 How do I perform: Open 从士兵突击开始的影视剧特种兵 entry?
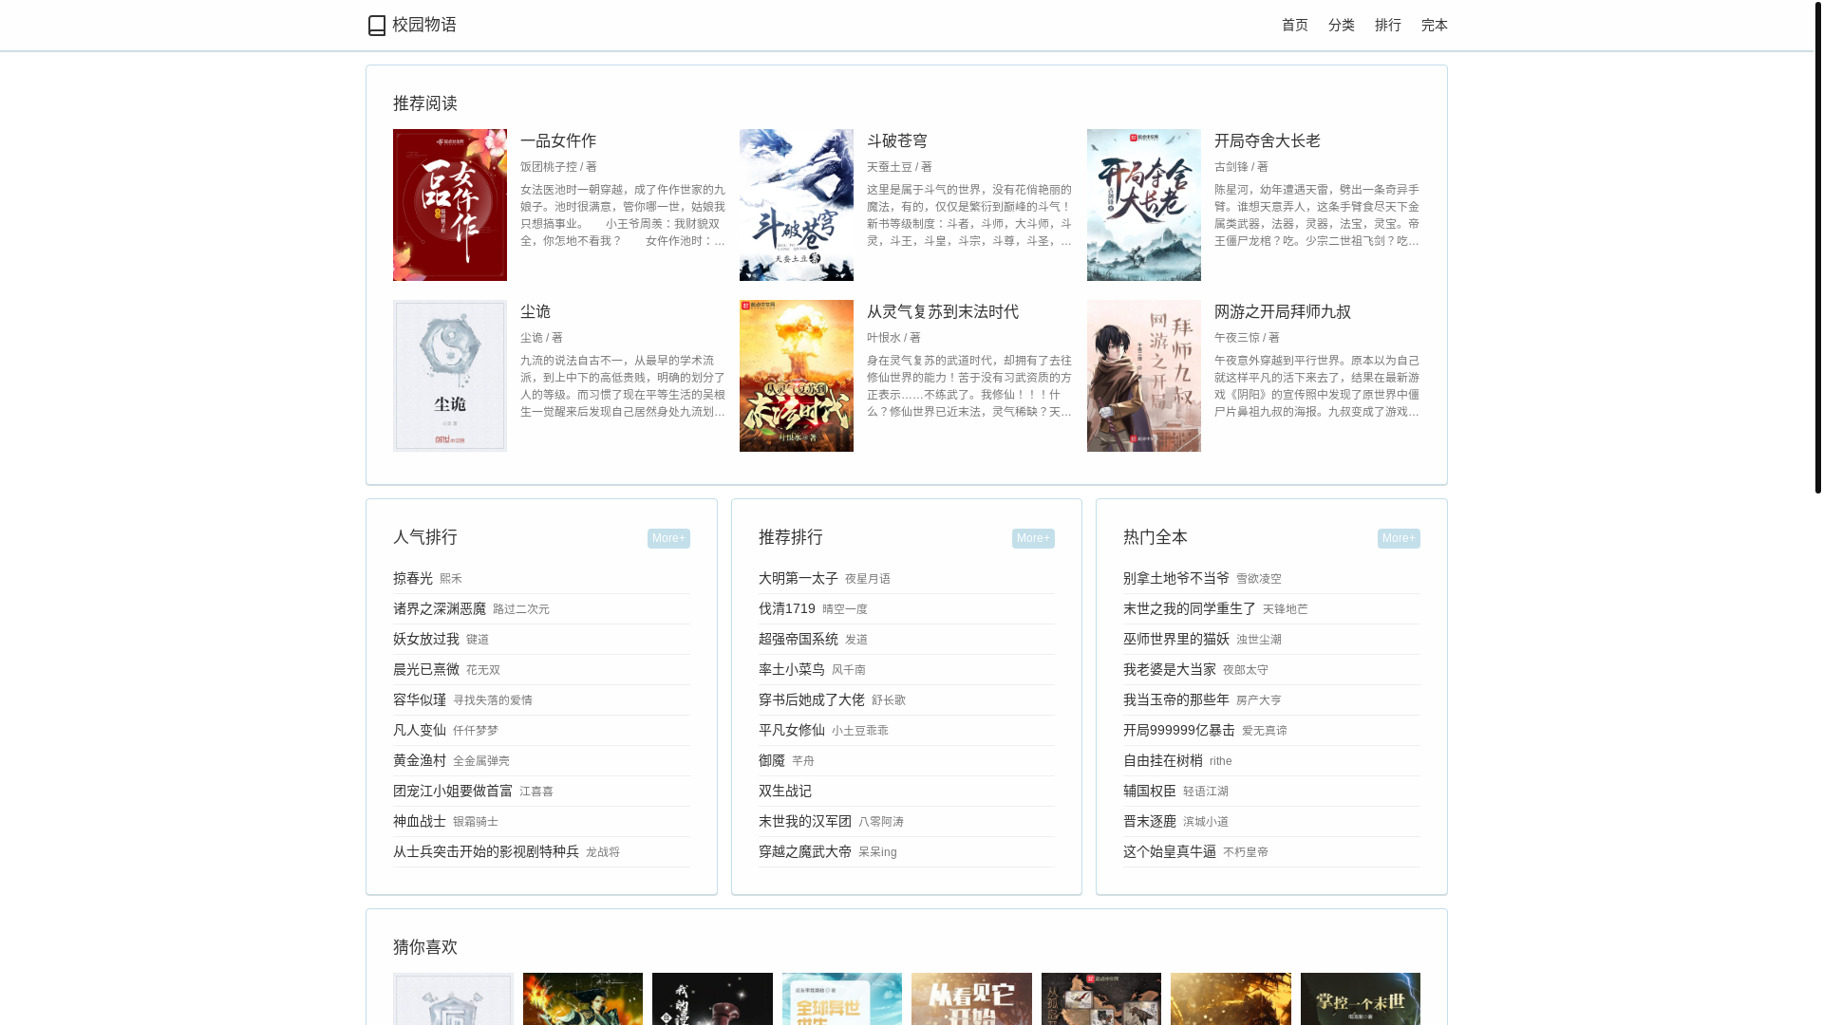[x=486, y=851]
